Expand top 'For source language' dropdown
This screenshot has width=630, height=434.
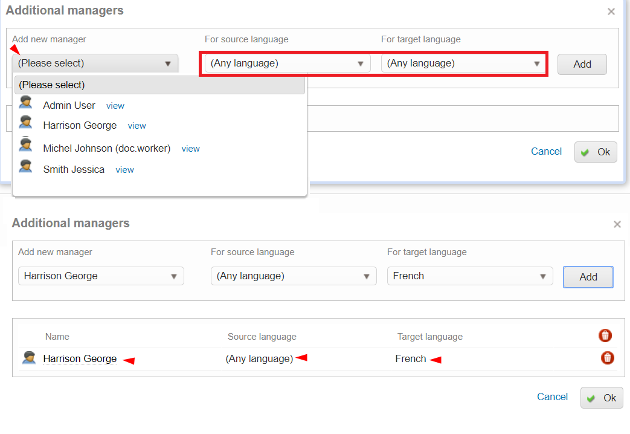coord(287,63)
